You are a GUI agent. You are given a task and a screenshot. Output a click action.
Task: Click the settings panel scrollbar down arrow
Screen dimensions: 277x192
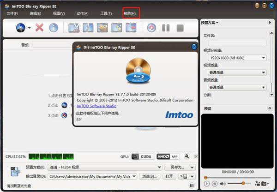[x=271, y=95]
